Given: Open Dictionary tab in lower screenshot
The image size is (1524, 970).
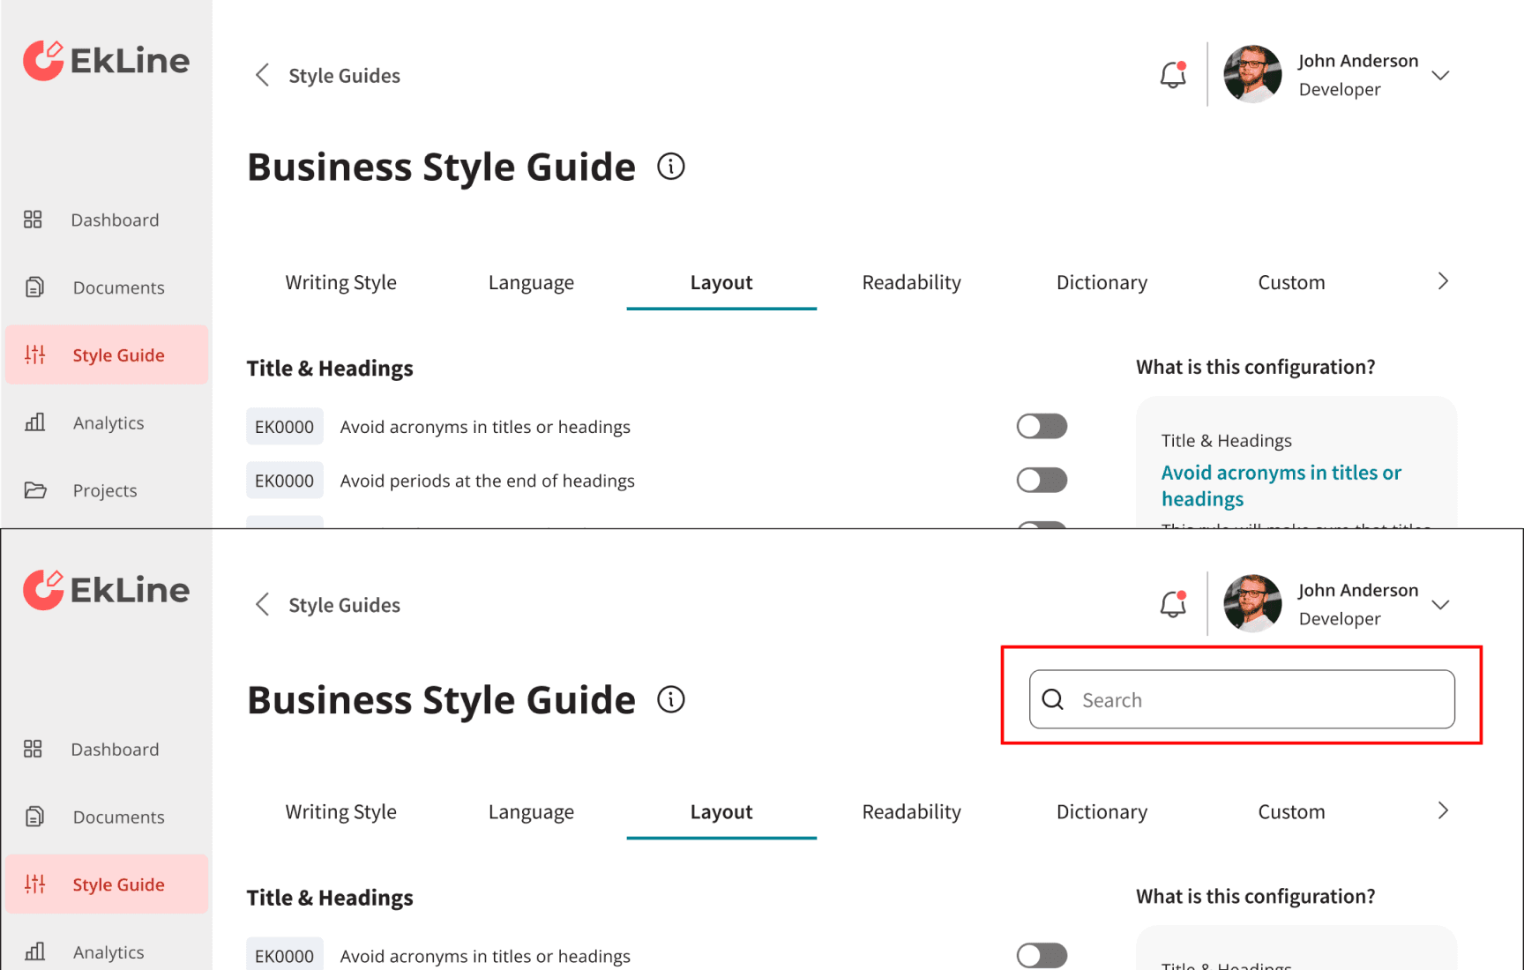Looking at the screenshot, I should click(1102, 811).
